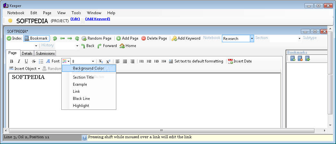336x144 pixels.
Task: Go to previous page with left green arrow
Action: pyautogui.click(x=62, y=38)
